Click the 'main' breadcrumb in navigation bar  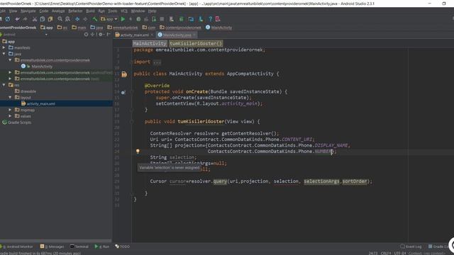[79, 28]
